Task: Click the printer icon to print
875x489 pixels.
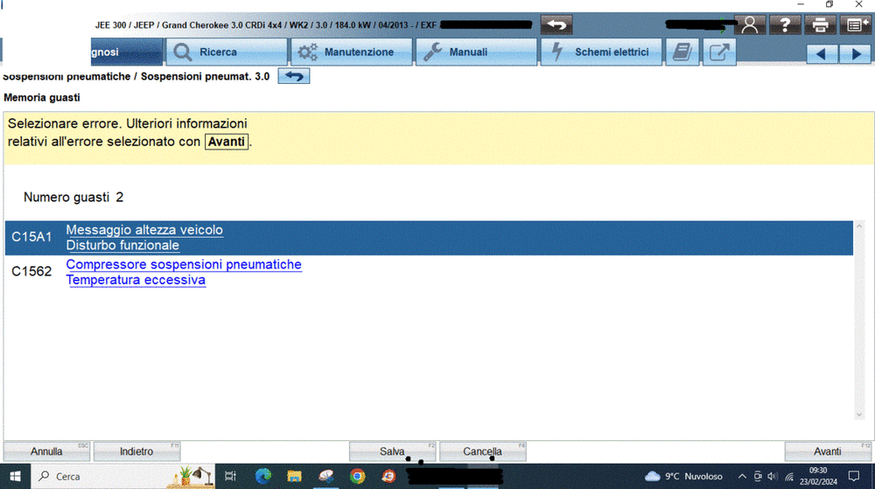Action: coord(820,25)
